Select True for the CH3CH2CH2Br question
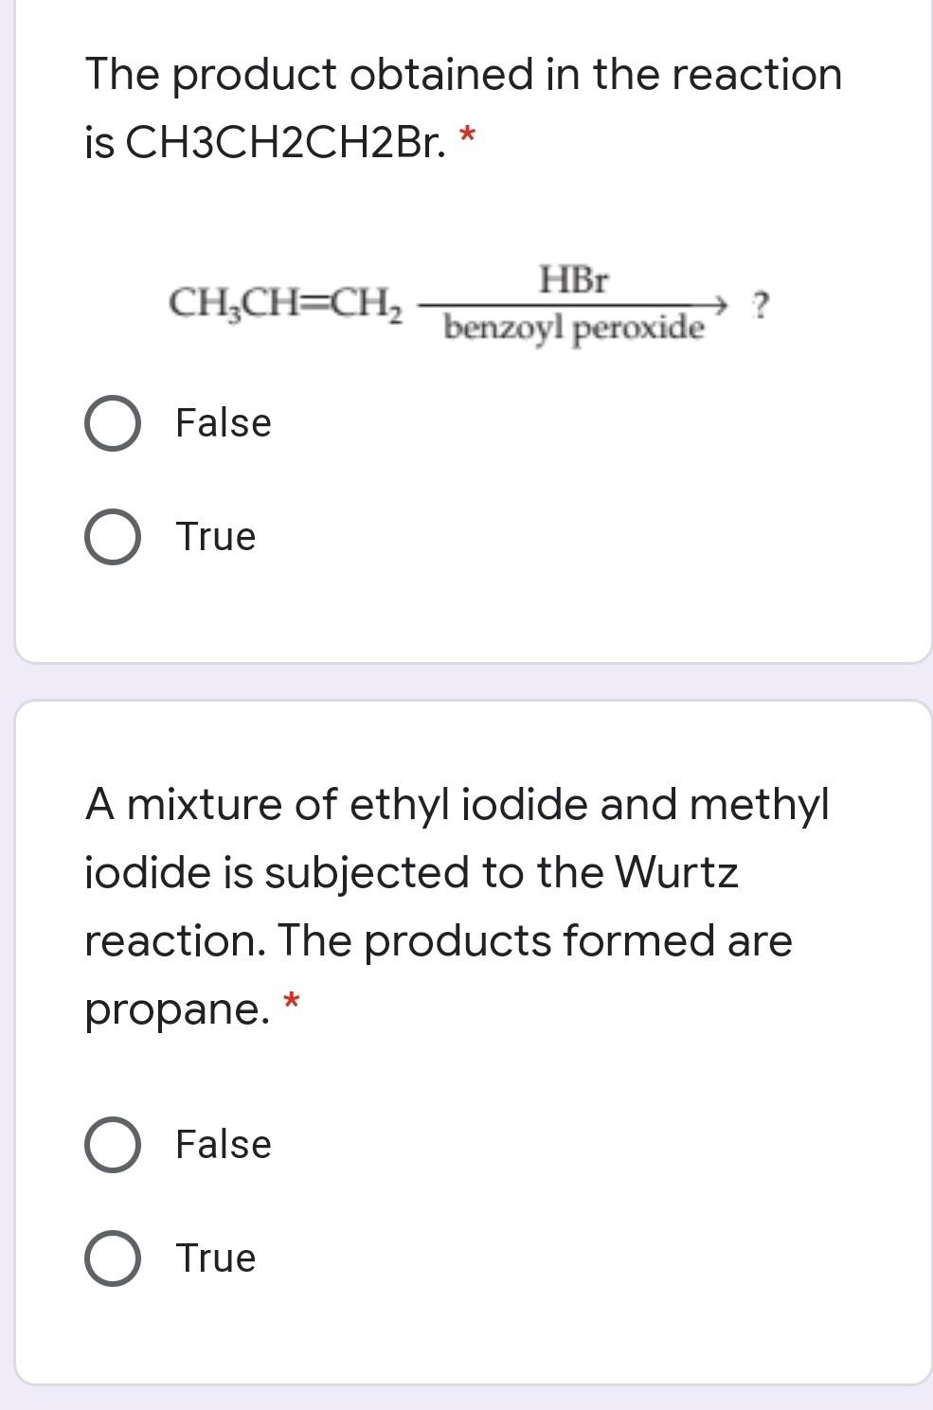The height and width of the screenshot is (1410, 933). [114, 536]
